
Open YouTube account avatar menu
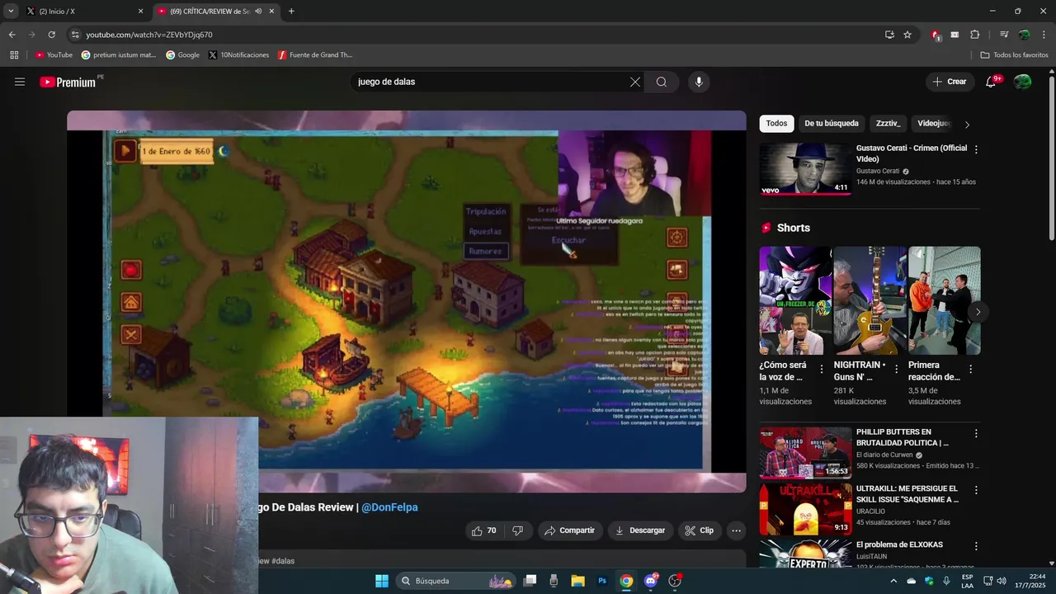point(1023,82)
